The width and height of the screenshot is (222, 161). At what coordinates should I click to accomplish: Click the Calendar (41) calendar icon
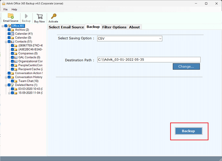coord(12,34)
